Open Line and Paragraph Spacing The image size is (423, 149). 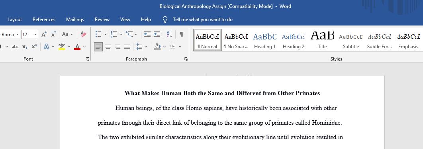coord(139,47)
